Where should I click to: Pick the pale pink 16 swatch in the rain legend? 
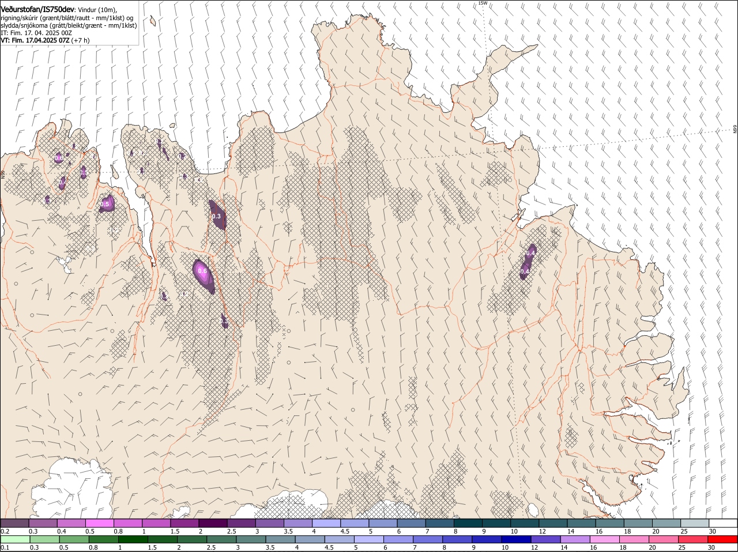pyautogui.click(x=604, y=539)
